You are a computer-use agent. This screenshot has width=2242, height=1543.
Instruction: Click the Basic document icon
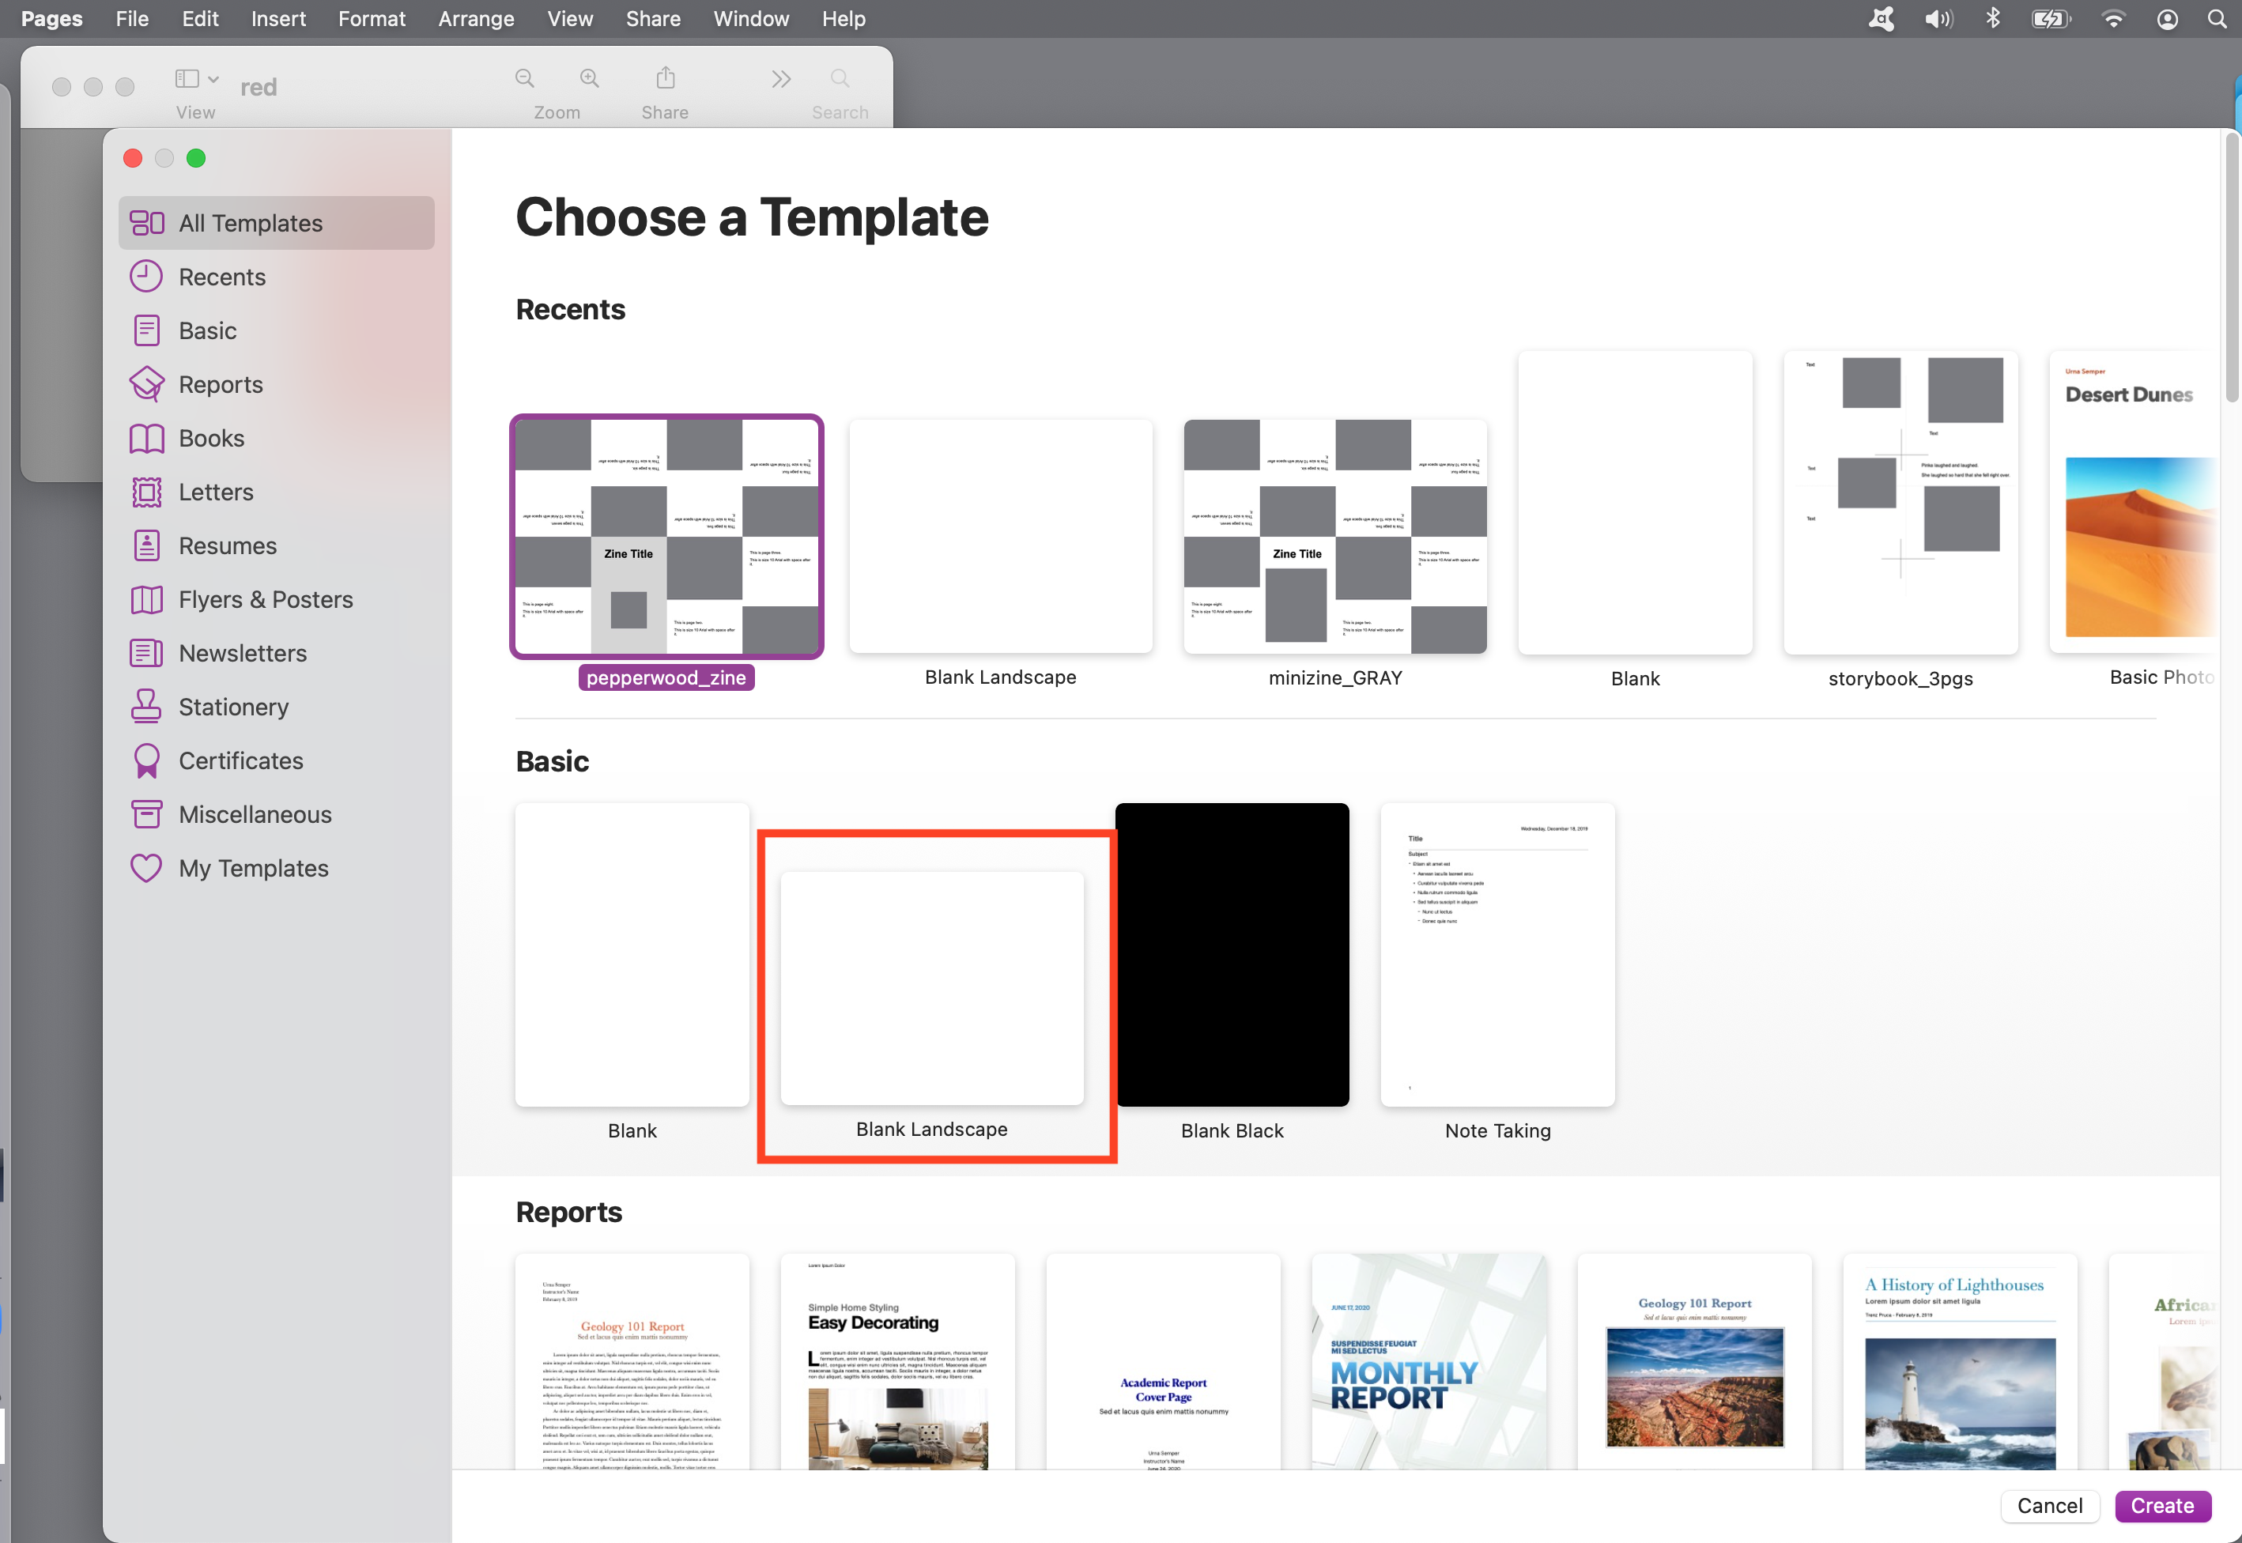(x=146, y=330)
